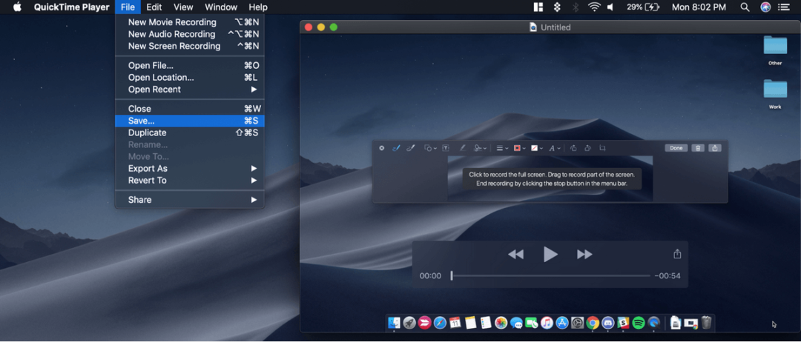Open Safari from the dock

pyautogui.click(x=440, y=323)
